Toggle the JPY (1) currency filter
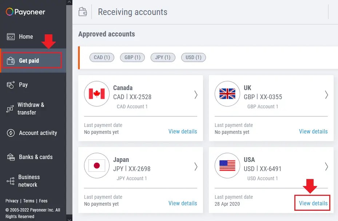The height and width of the screenshot is (221, 338). [163, 57]
